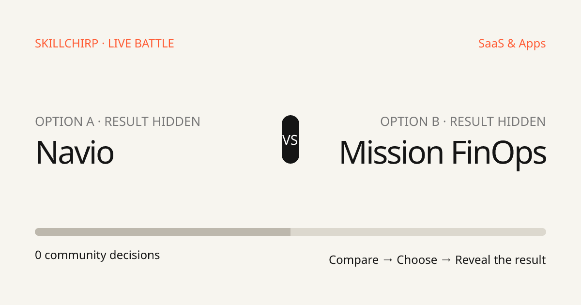Screen dimensions: 581x305
Task: Click the arrow before Reveal the result
Action: pyautogui.click(x=446, y=260)
